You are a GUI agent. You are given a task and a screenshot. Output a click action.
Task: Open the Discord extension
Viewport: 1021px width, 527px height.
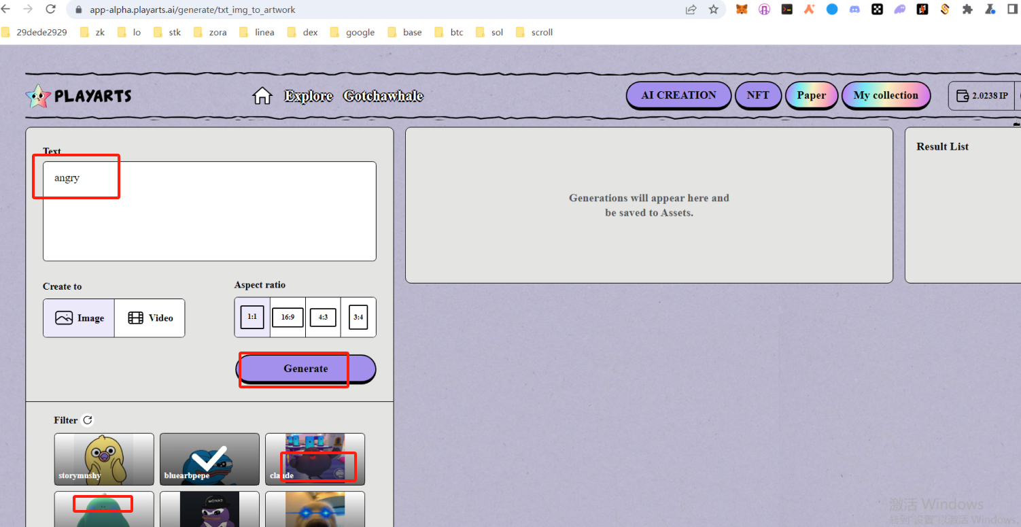(x=854, y=10)
